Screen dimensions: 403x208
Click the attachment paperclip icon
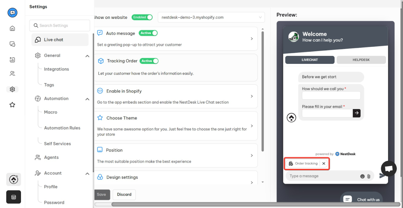368,176
